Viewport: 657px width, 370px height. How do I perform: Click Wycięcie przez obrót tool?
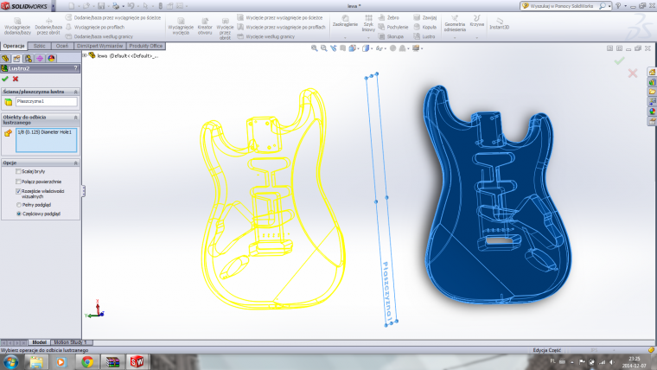pos(225,29)
